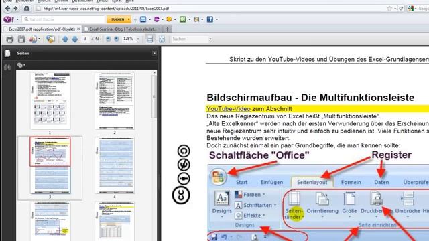Click the purple round Yahoo toolbar icon
Viewport: 429px width, 241px height.
[157, 19]
